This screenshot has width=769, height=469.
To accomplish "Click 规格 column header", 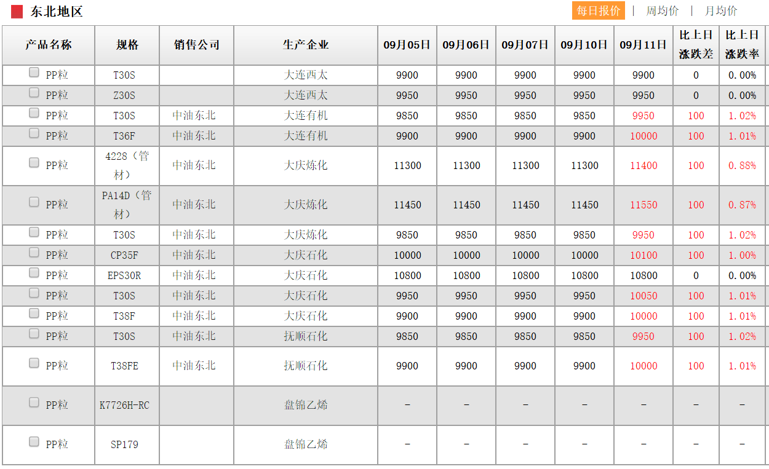I will [127, 45].
